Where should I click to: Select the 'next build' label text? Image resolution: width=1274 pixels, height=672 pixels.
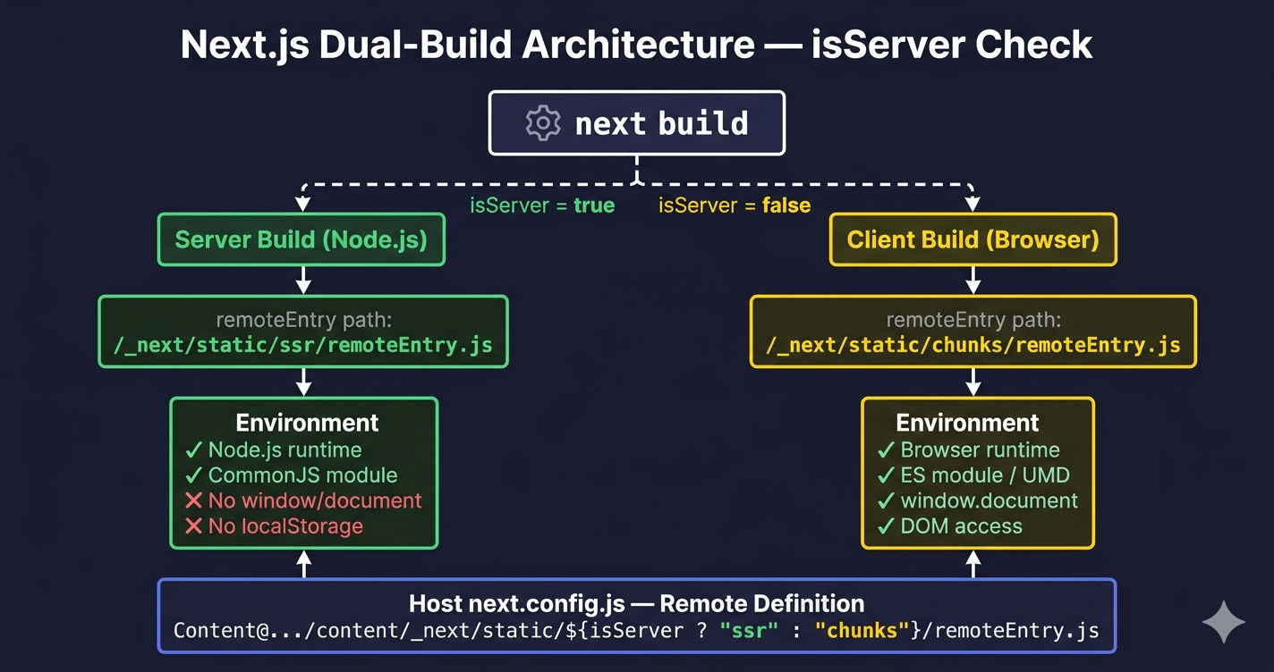661,122
